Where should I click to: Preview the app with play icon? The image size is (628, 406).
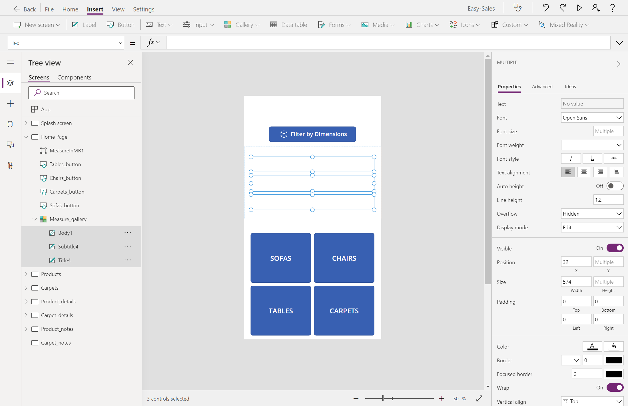tap(579, 8)
